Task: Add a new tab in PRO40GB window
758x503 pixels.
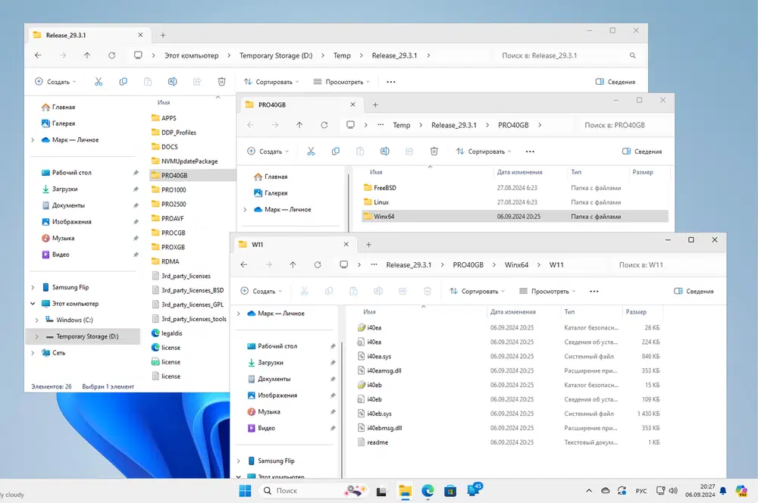Action: 374,105
